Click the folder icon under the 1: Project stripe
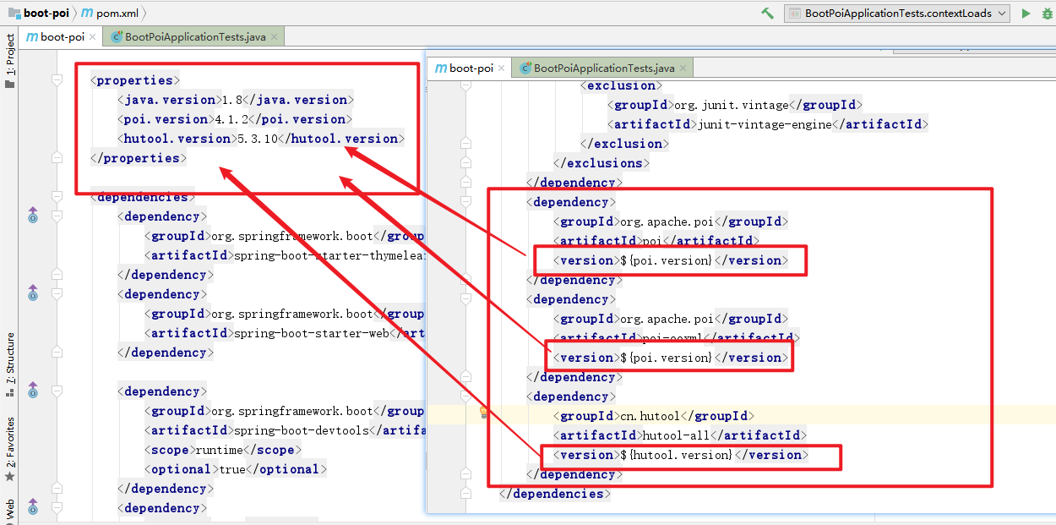 click(x=10, y=84)
